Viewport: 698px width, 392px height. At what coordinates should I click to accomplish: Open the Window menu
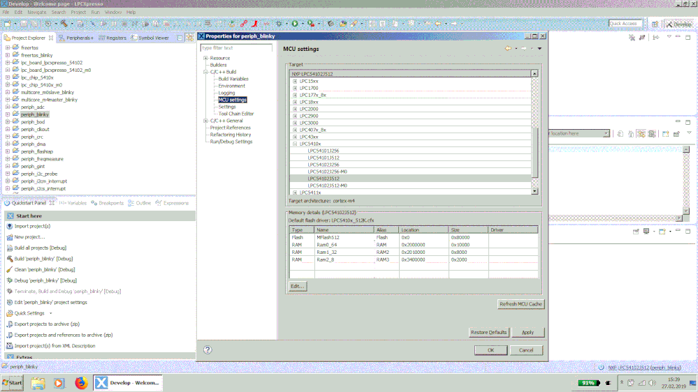[113, 12]
